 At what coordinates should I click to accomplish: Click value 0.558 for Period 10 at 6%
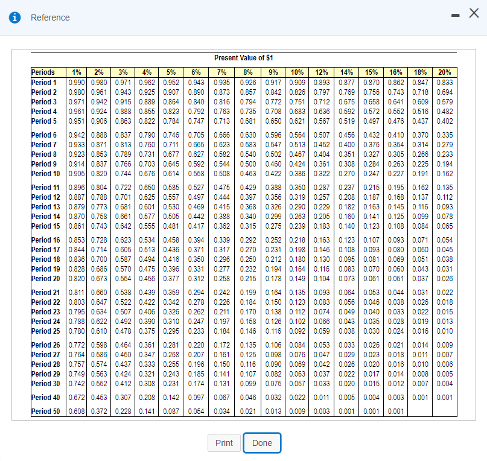196,174
